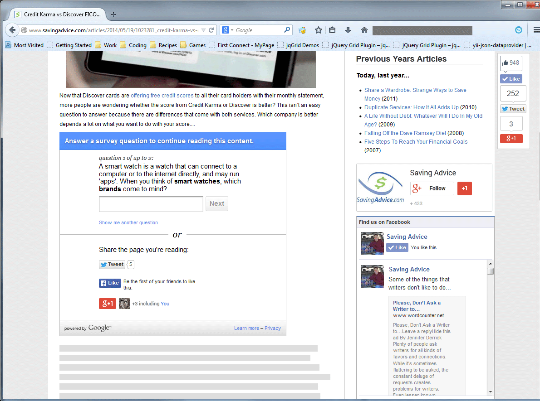The width and height of the screenshot is (540, 401).
Task: Open the Getting Started bookmark
Action: 69,45
